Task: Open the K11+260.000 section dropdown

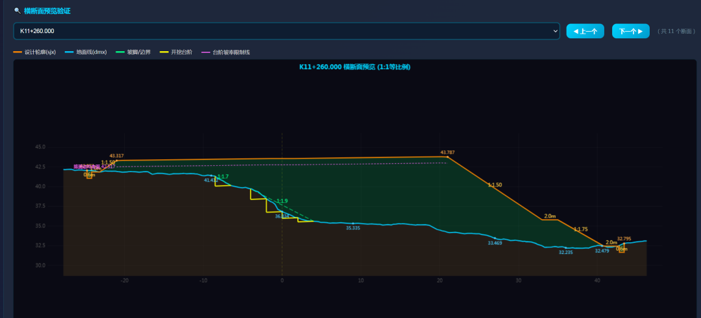Action: (x=287, y=31)
